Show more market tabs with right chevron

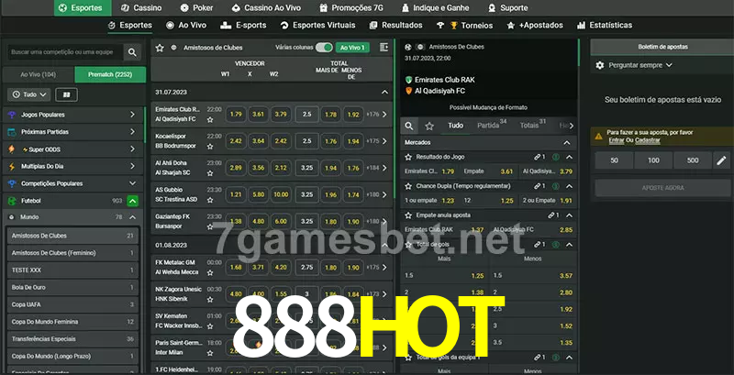pos(571,126)
